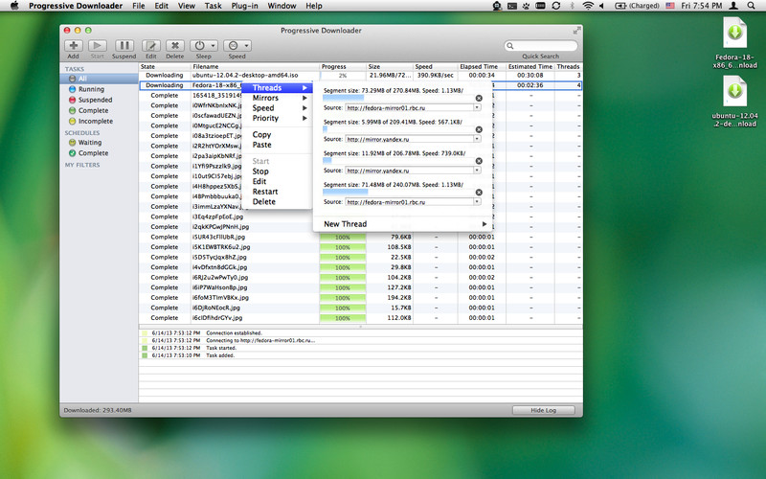This screenshot has height=479, width=766.
Task: Click the Delete toolbar icon
Action: (x=174, y=46)
